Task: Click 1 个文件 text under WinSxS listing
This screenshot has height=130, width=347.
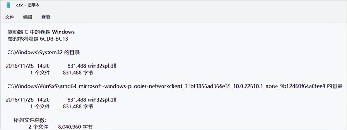Action: (x=40, y=106)
